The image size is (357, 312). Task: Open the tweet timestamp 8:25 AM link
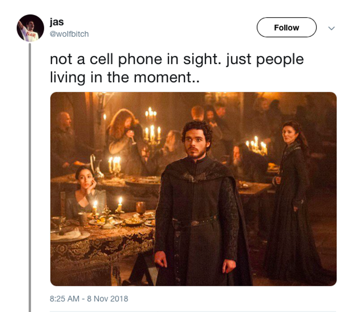65,299
